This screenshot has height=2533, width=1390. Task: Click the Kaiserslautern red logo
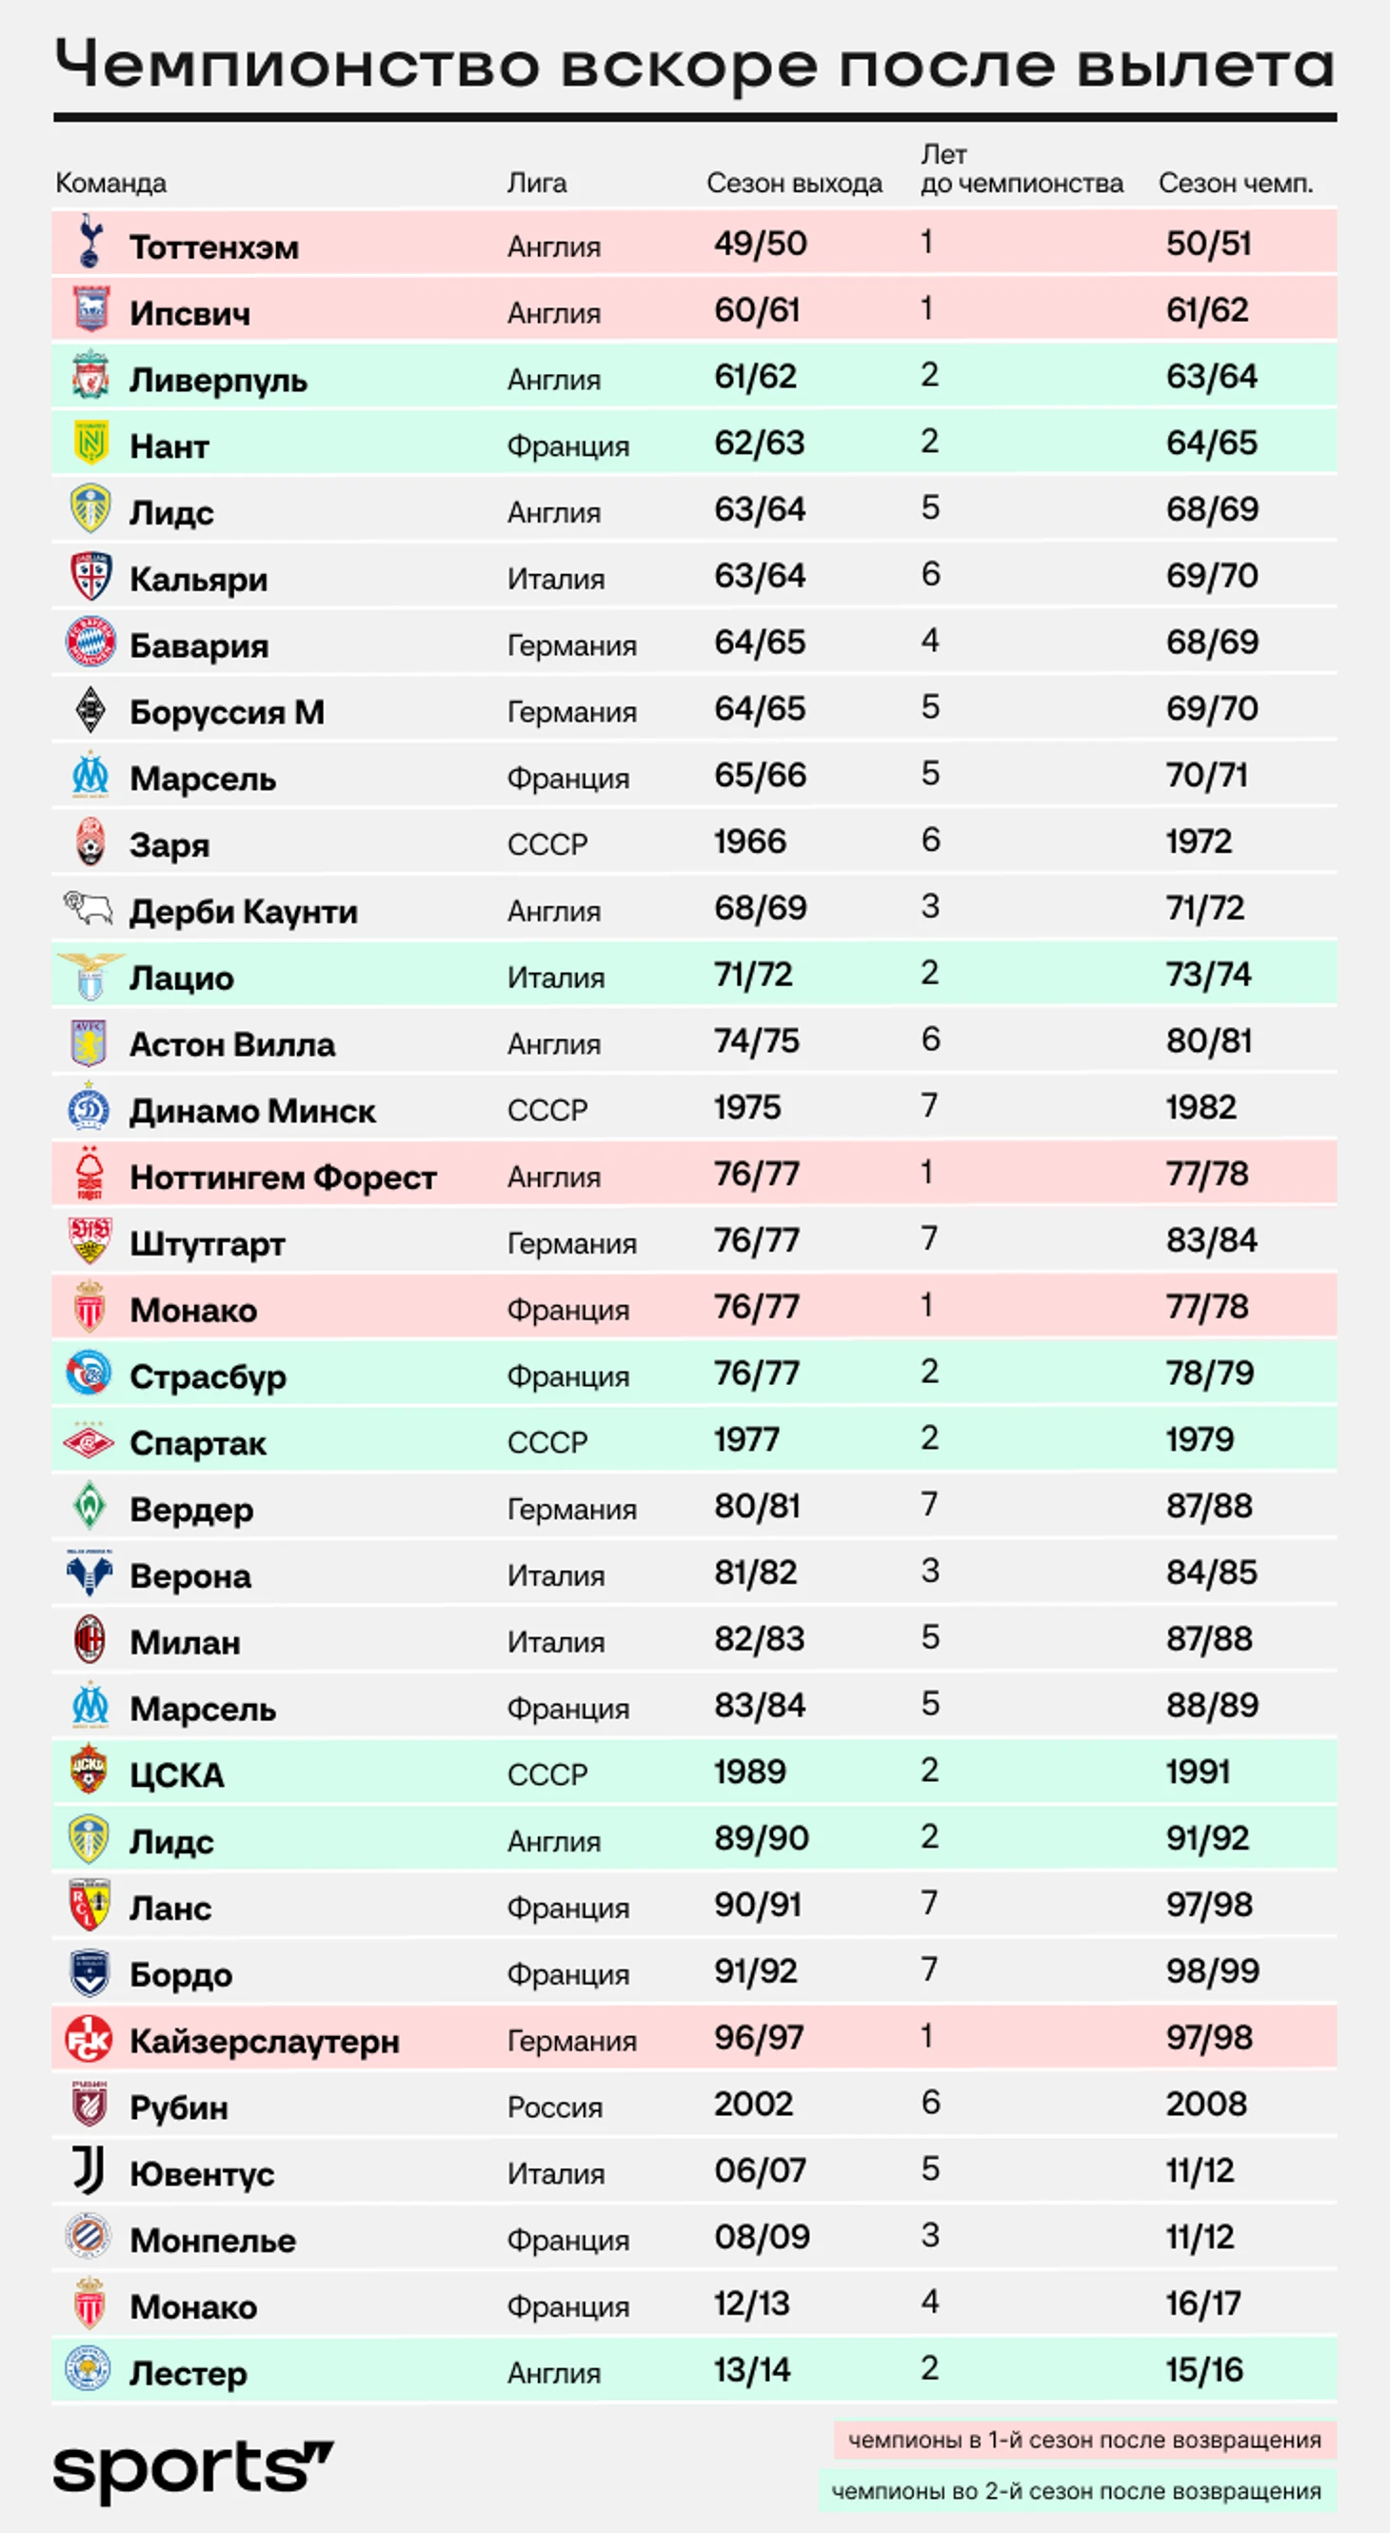pos(89,2037)
